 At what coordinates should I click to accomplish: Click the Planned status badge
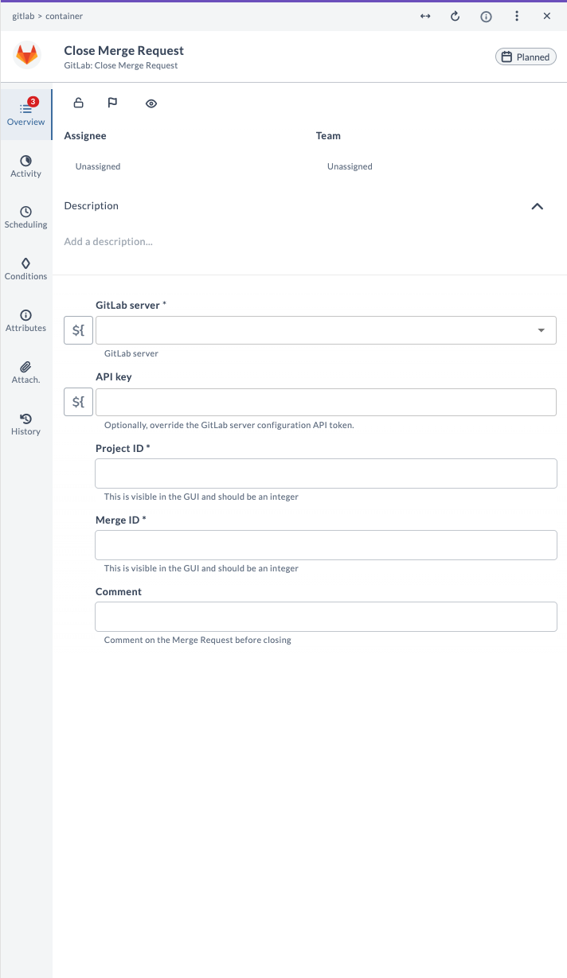tap(526, 56)
